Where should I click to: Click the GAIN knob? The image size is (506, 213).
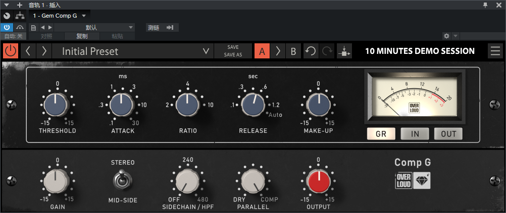pos(55,180)
